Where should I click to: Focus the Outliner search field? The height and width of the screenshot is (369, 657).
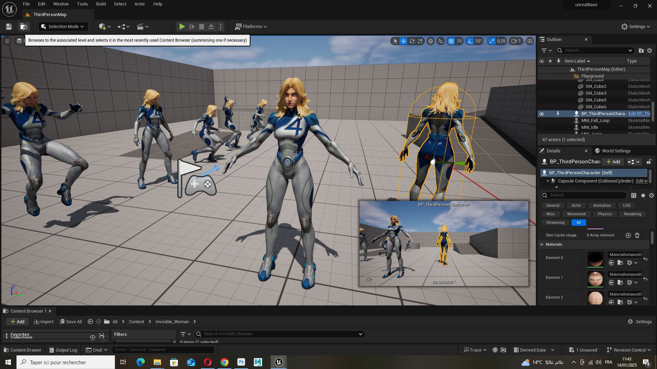[x=595, y=51]
